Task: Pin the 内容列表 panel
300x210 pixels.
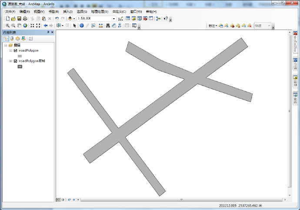Action: (48, 32)
